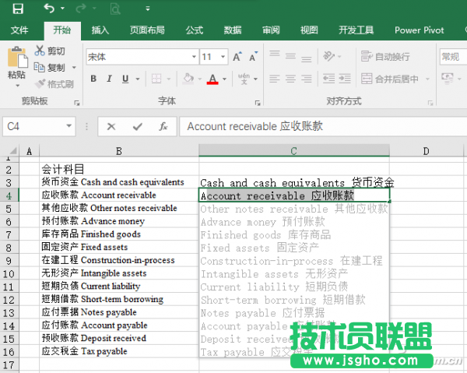Switch to the 插入 (Insert) ribbon tab
The width and height of the screenshot is (467, 373).
(x=100, y=30)
